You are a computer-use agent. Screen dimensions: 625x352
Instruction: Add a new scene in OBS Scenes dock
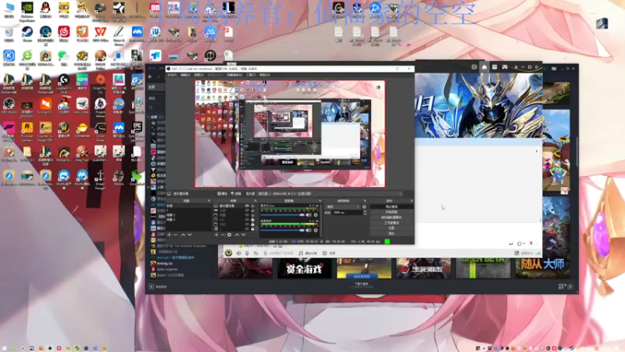coord(170,235)
